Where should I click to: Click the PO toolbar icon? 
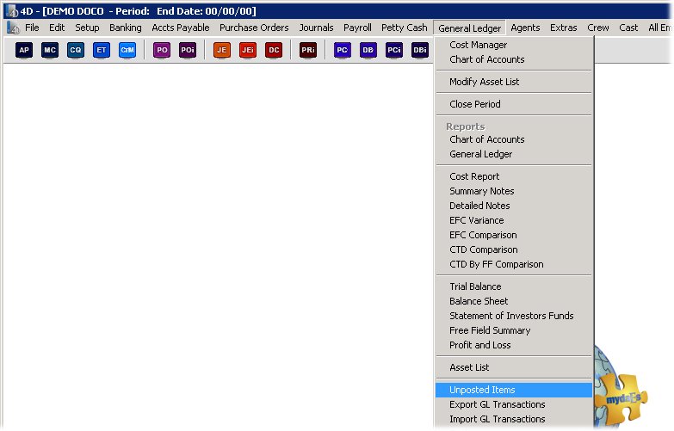point(162,50)
